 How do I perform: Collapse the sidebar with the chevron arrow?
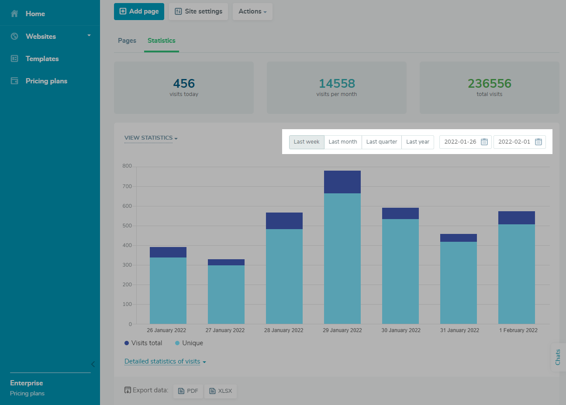point(93,364)
